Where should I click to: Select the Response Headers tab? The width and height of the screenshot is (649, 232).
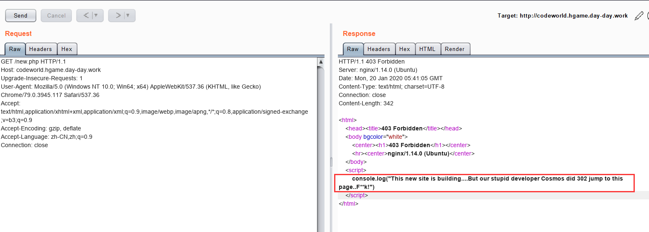pos(378,49)
